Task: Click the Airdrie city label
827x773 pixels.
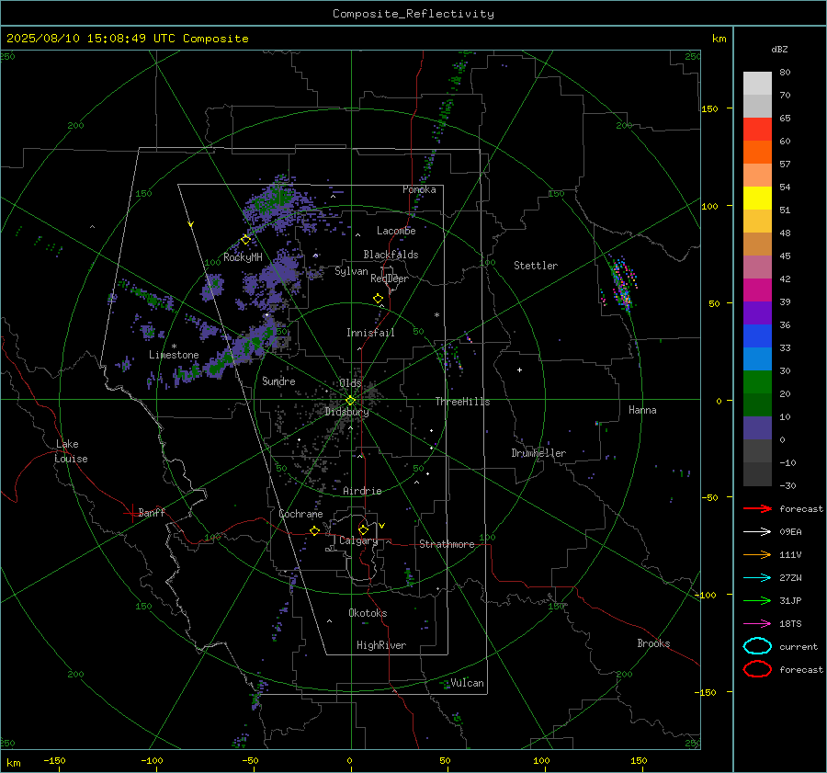Action: tap(362, 491)
